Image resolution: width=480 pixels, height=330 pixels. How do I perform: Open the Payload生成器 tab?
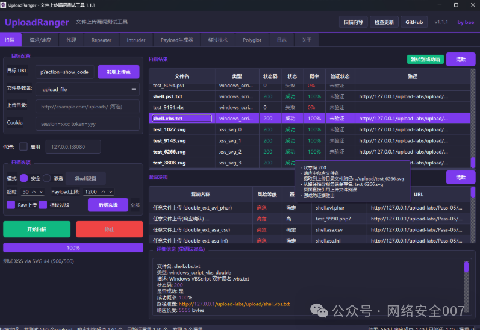coord(176,40)
